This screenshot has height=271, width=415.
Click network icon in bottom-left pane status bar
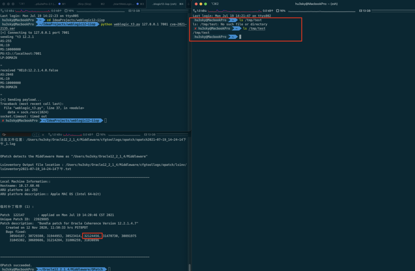pyautogui.click(x=50, y=134)
